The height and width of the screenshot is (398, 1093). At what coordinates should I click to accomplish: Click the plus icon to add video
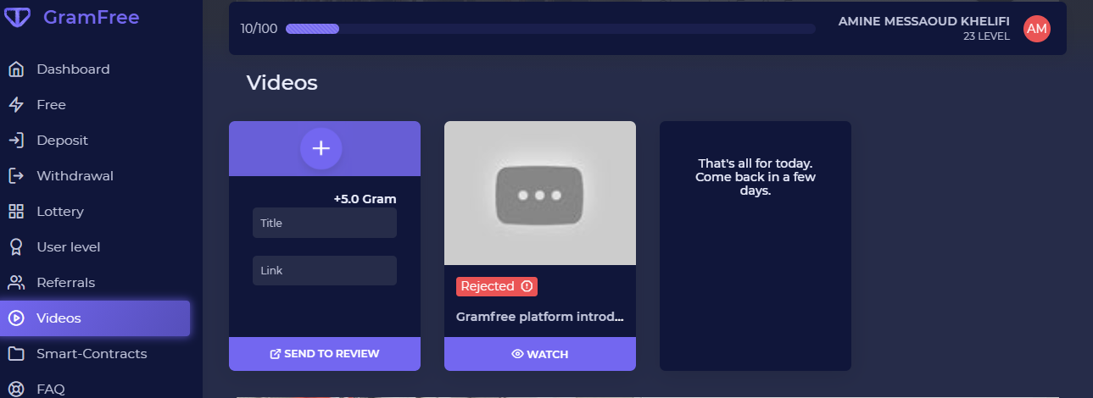point(321,148)
